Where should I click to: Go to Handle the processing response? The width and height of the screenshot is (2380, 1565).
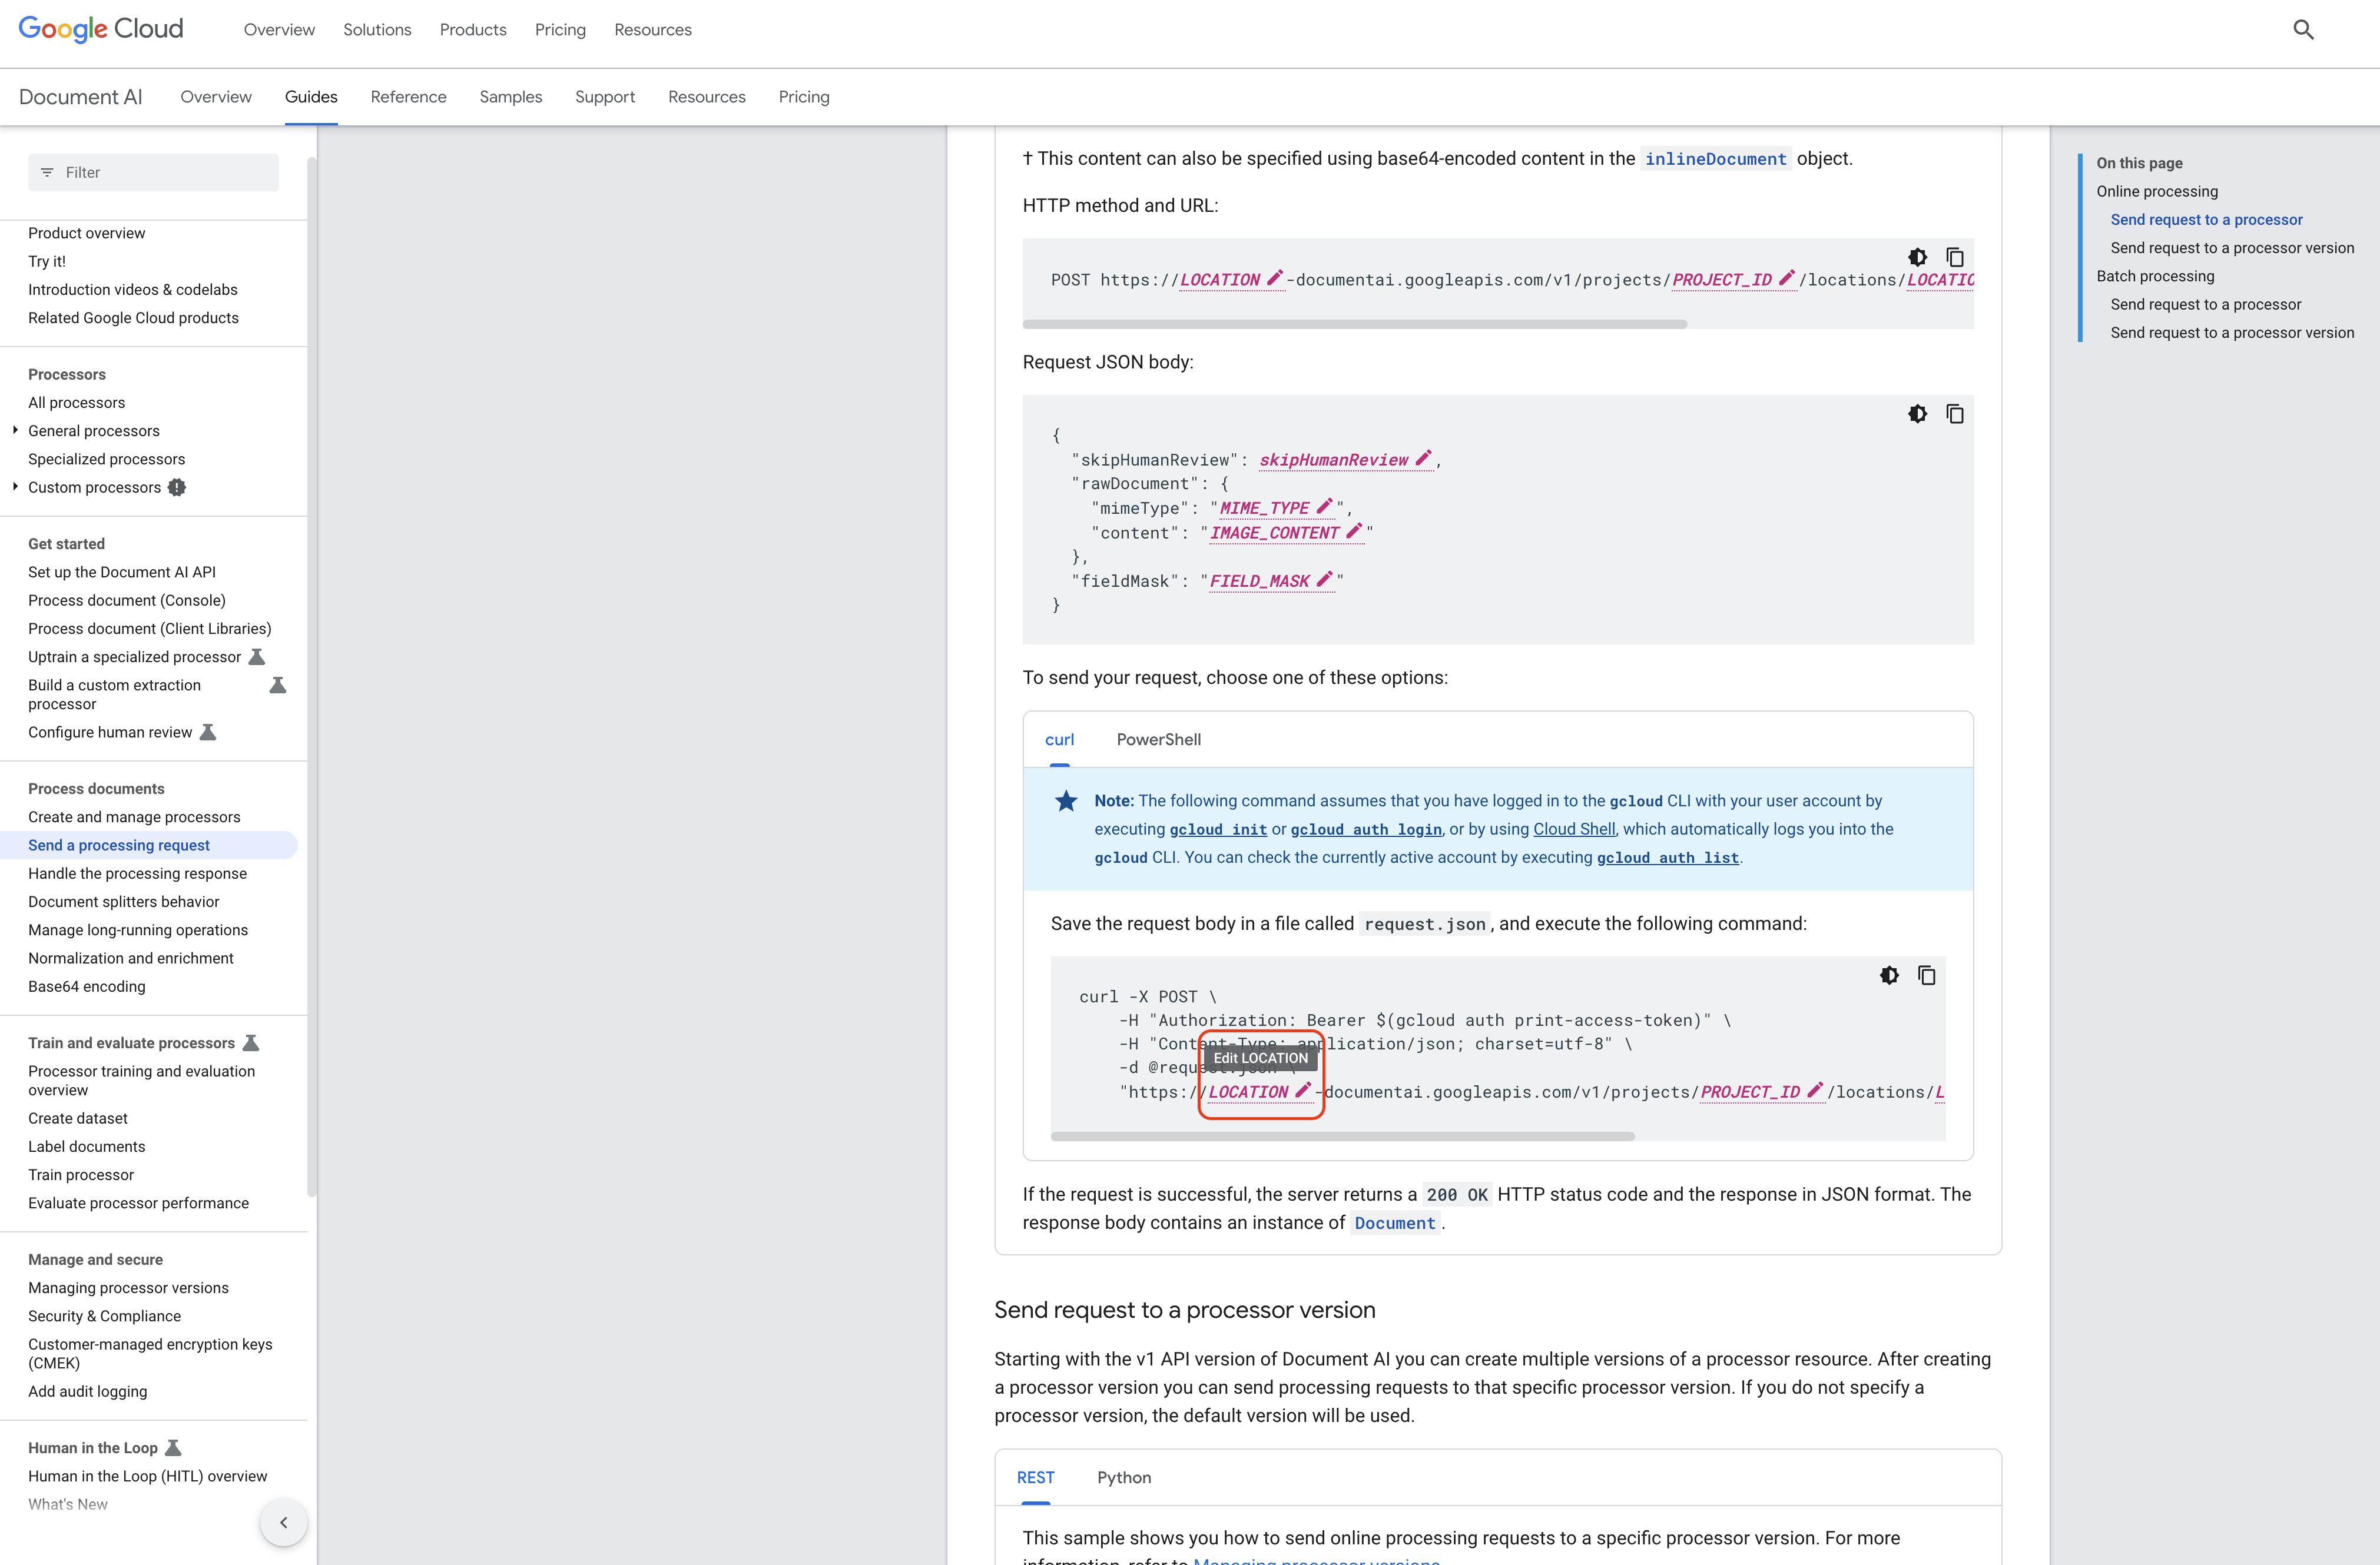click(x=137, y=873)
